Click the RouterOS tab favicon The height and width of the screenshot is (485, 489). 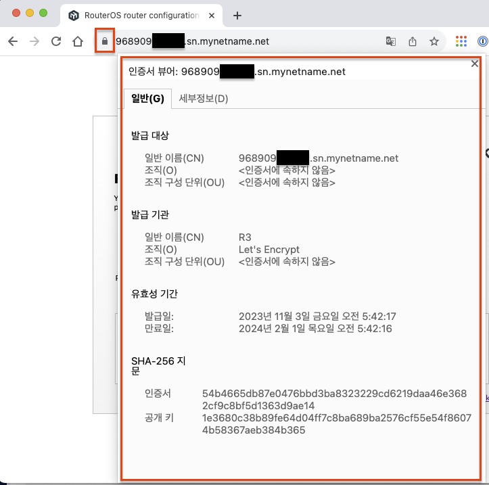point(74,16)
